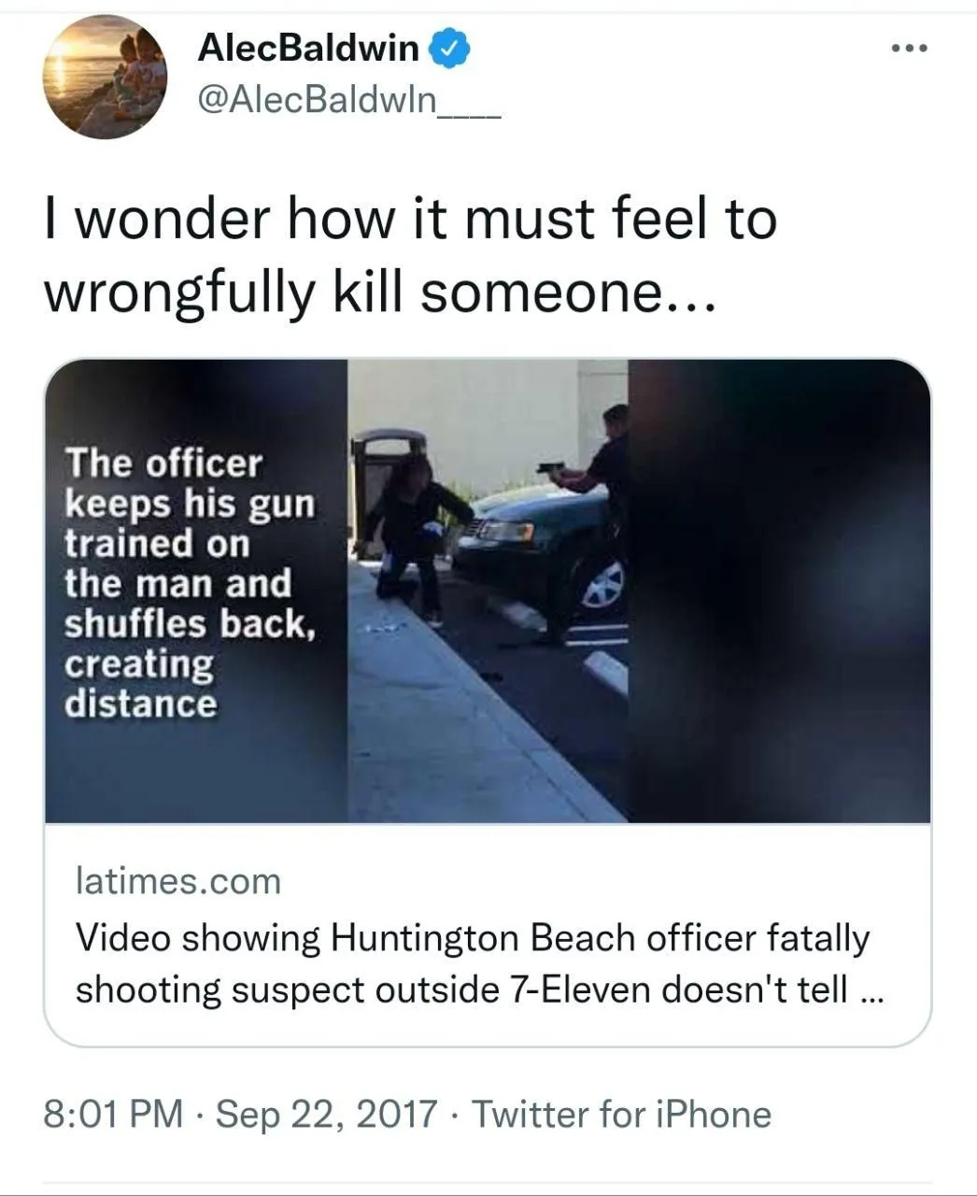Screen dimensions: 977x1196
Task: Click the blurred dark right side of preview
Action: tap(779, 591)
